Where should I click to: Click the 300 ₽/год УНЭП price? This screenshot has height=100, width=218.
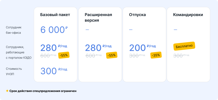pyautogui.click(x=54, y=71)
